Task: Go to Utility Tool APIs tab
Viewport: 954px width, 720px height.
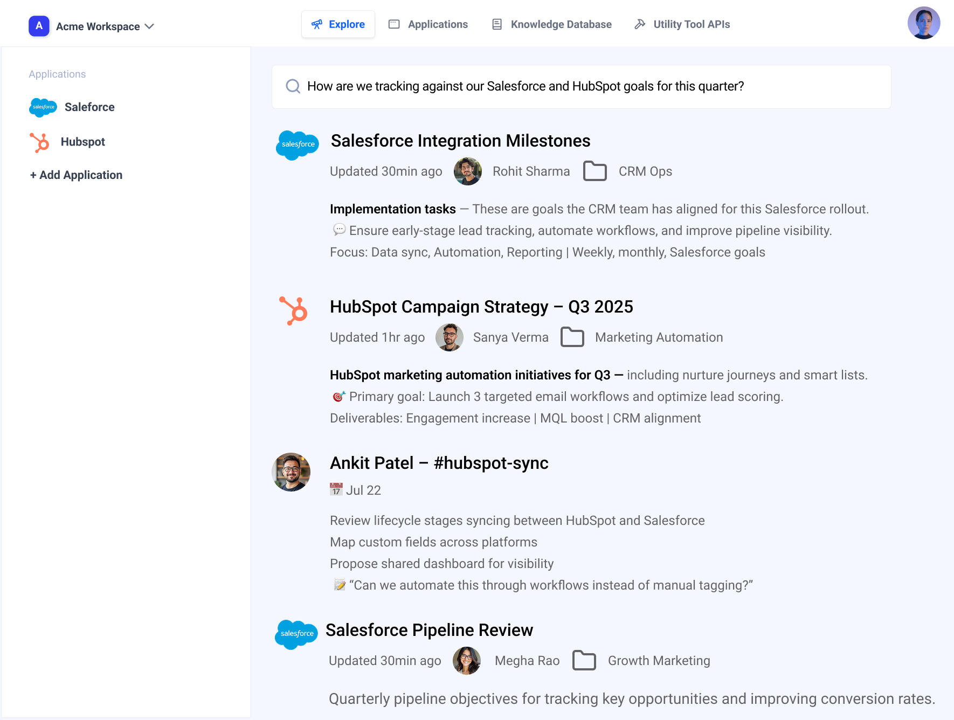Action: (682, 24)
